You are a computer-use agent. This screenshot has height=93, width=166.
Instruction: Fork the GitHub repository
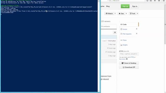(133, 13)
